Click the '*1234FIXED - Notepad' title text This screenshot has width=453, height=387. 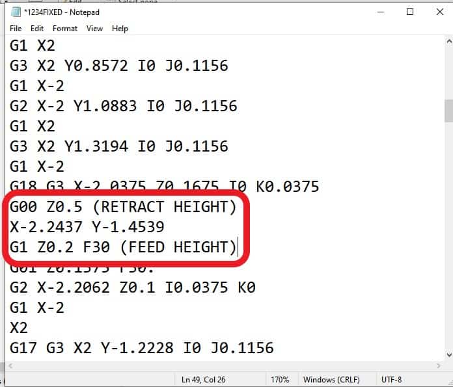[x=62, y=12]
